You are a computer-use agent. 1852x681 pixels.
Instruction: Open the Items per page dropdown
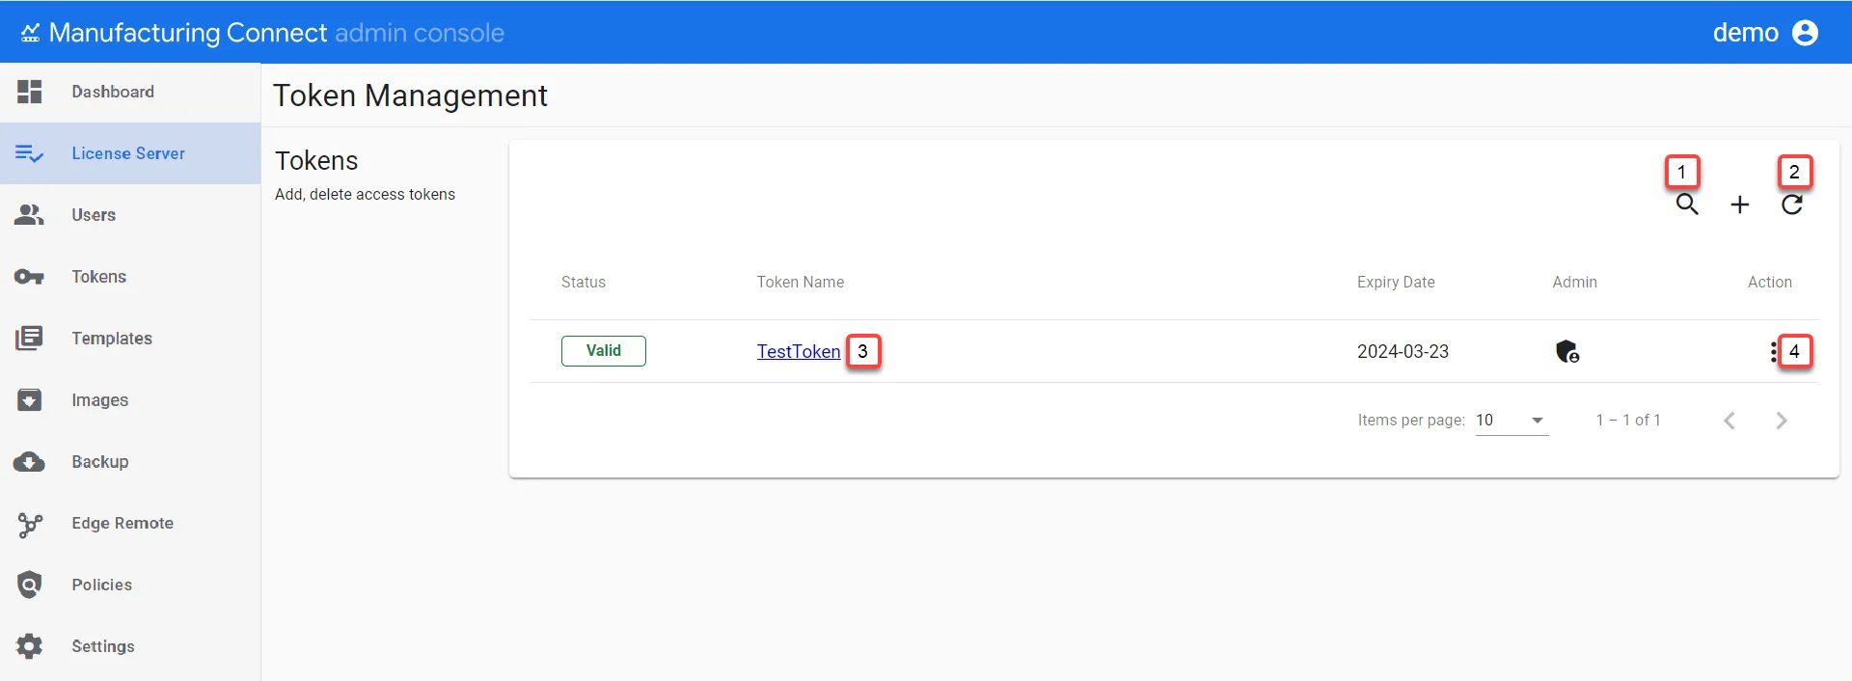tap(1512, 421)
